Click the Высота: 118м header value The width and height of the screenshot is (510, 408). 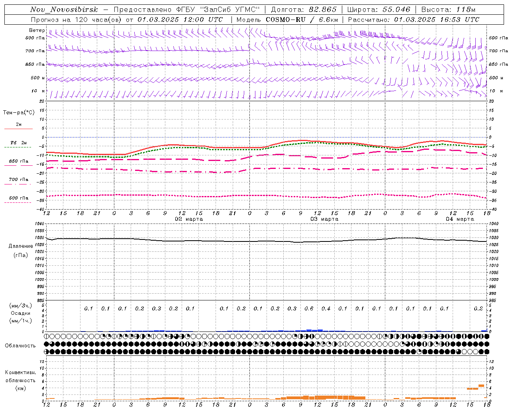[x=448, y=10]
